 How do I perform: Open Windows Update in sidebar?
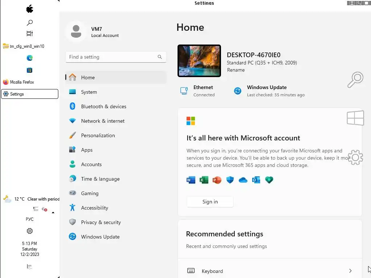[x=116, y=237]
